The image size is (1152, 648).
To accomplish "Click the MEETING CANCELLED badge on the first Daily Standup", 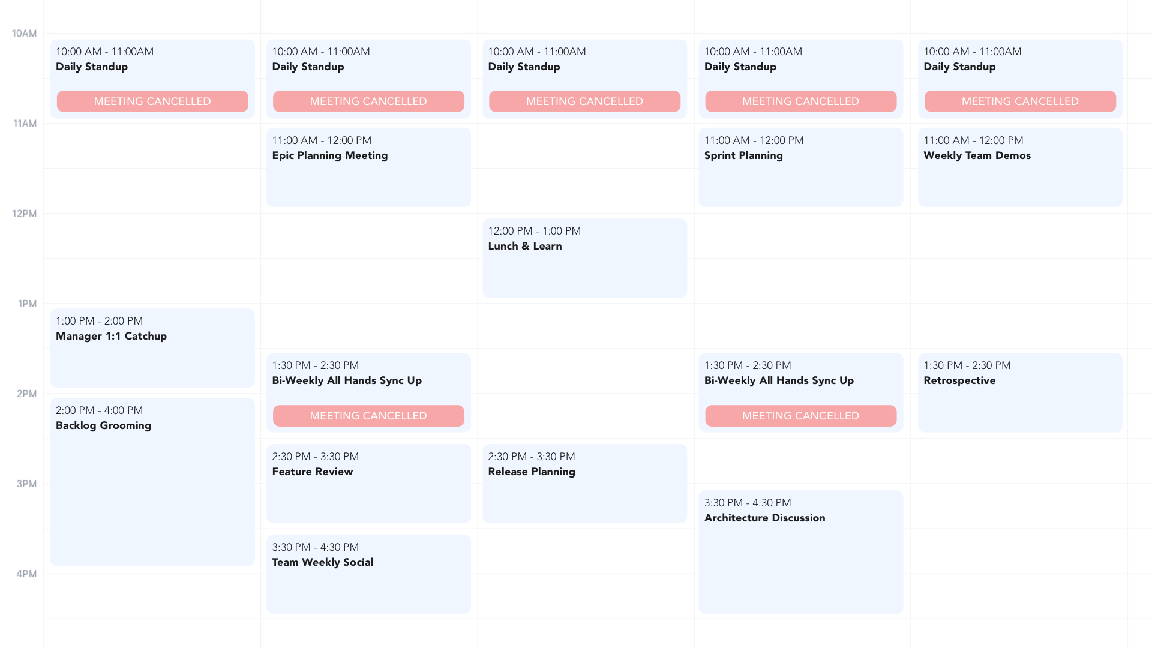I will tap(152, 101).
